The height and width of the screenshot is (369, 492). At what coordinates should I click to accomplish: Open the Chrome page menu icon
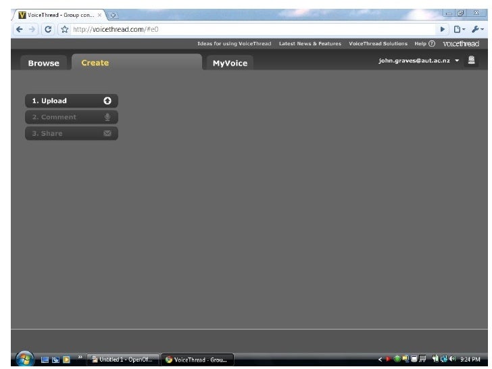click(460, 29)
